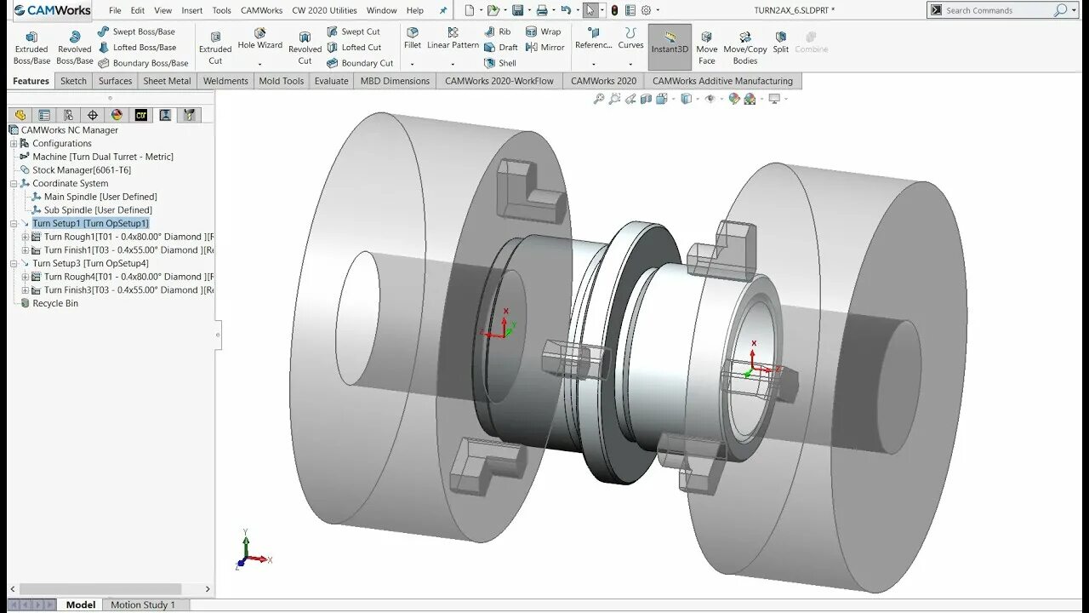Pick the Boundary Cut command
The height and width of the screenshot is (613, 1089).
[360, 63]
